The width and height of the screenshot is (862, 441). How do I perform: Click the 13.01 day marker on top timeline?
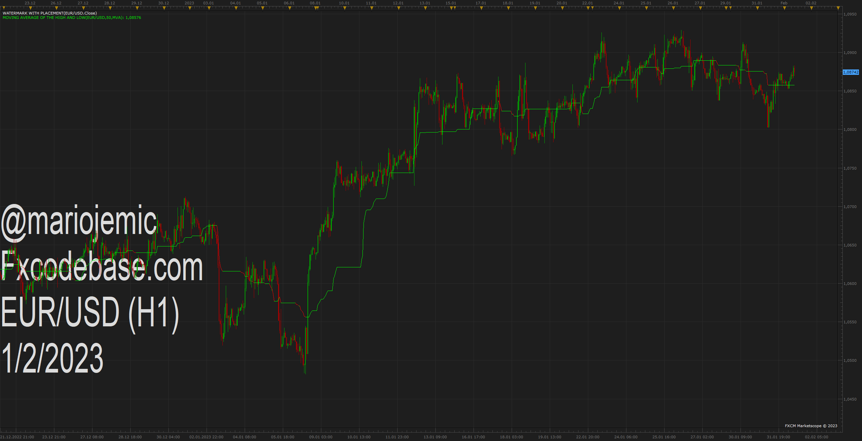(x=425, y=3)
